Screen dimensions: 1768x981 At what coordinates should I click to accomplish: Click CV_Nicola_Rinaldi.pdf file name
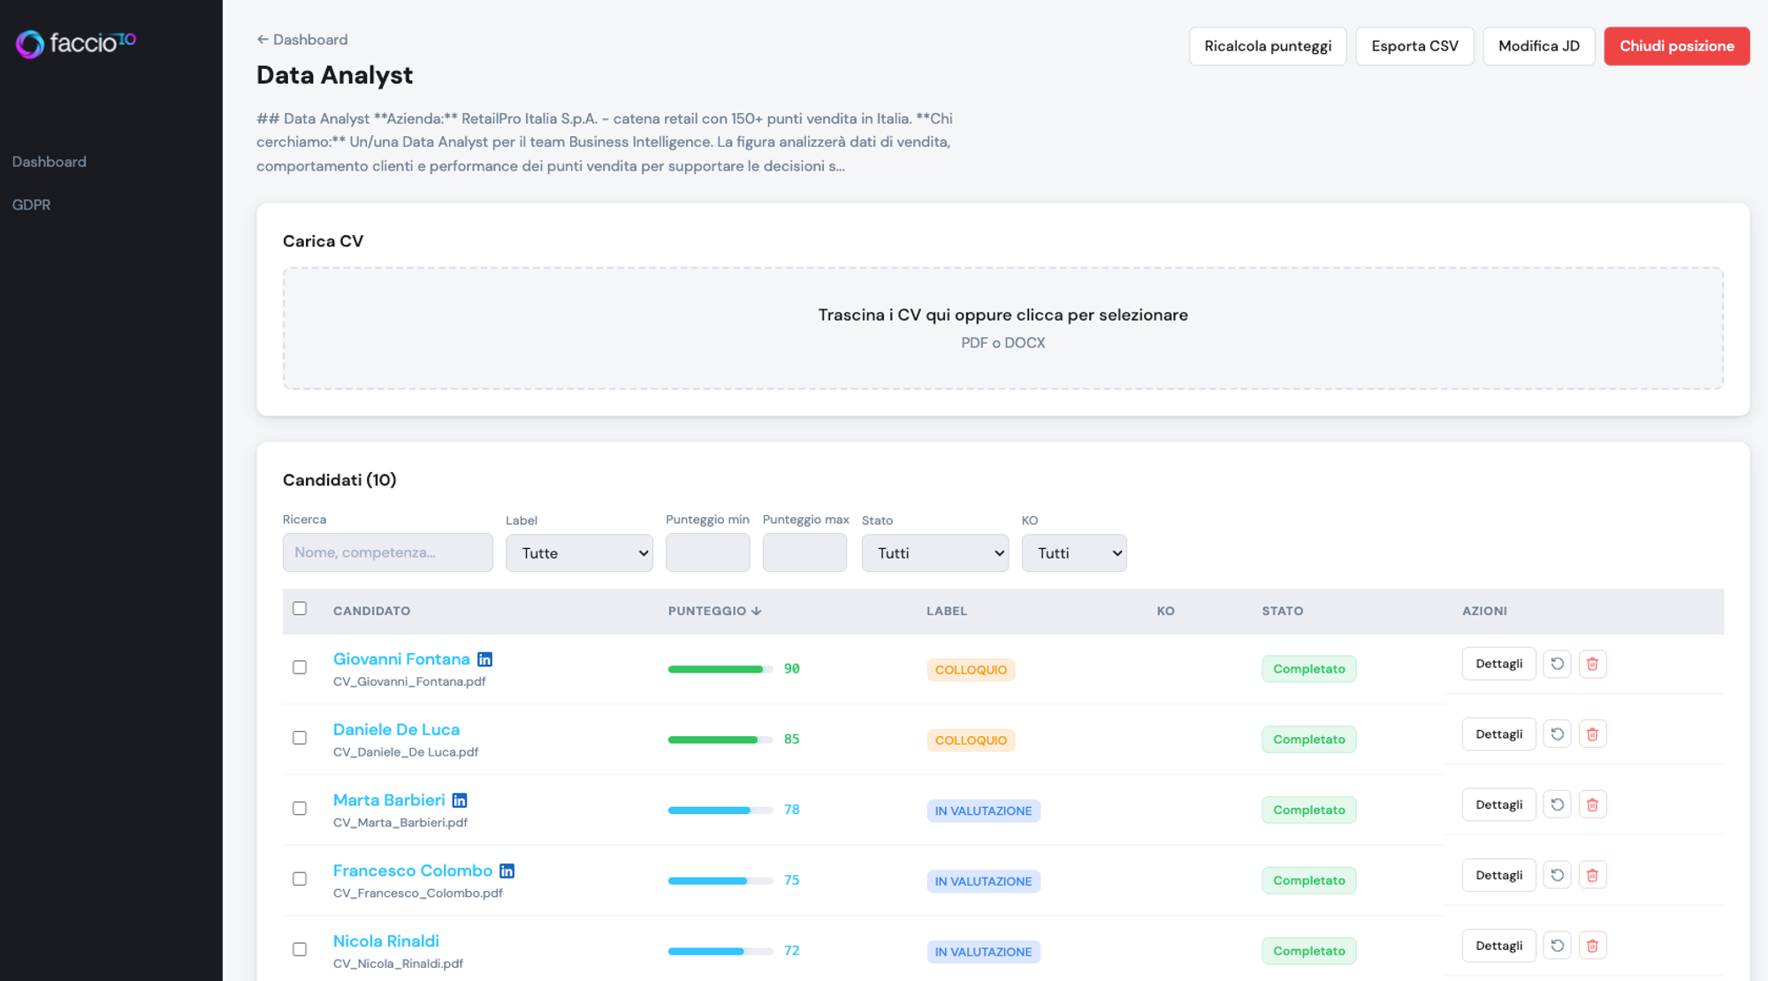coord(398,964)
